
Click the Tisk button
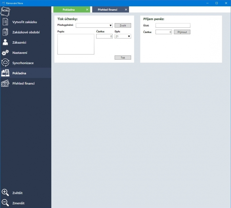pyautogui.click(x=123, y=58)
